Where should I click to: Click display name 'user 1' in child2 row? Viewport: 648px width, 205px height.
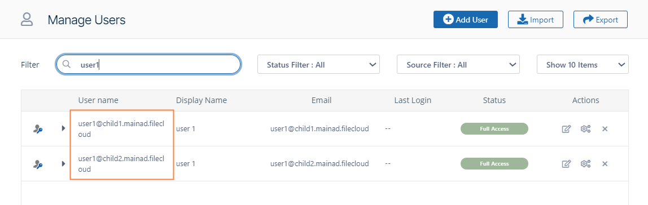(x=186, y=164)
